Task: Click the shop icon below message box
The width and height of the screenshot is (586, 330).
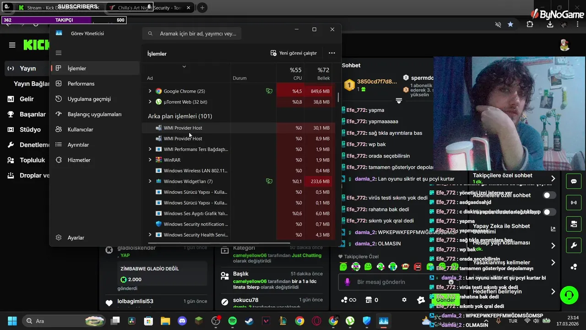Action: pos(369,300)
